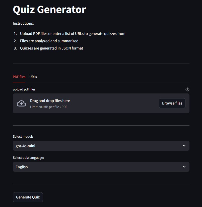This screenshot has height=207, width=202.
Task: Switch to the PDF files tab
Action: pyautogui.click(x=19, y=77)
